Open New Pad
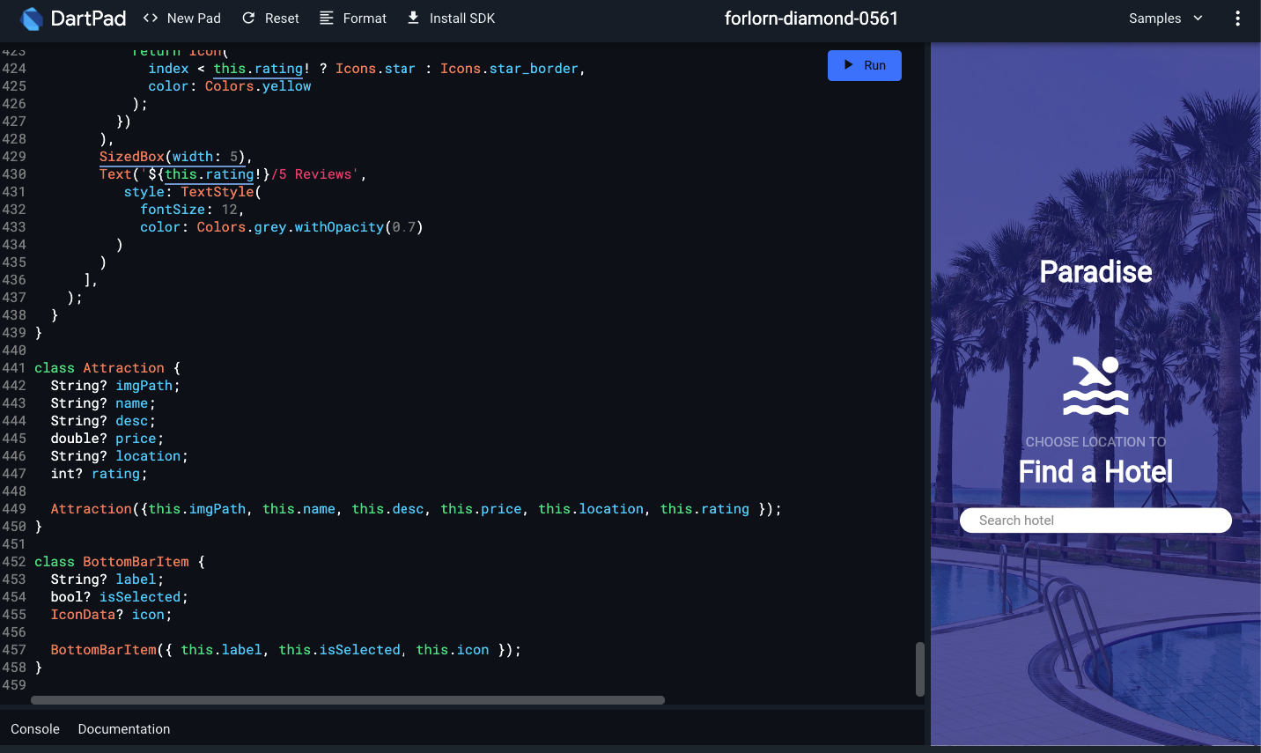Viewport: 1261px width, 753px height. tap(182, 18)
